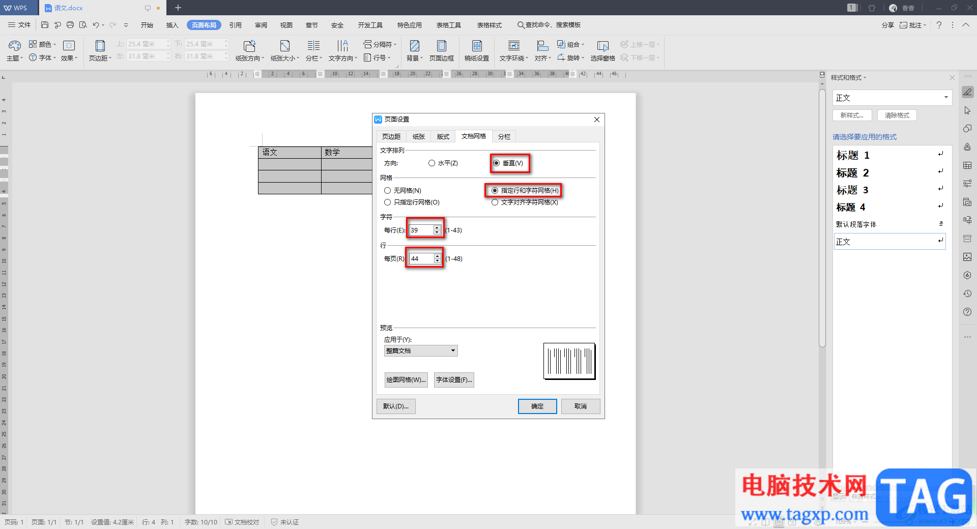Open the Home (开始) ribbon tab
Image resolution: width=977 pixels, height=529 pixels.
coord(147,25)
